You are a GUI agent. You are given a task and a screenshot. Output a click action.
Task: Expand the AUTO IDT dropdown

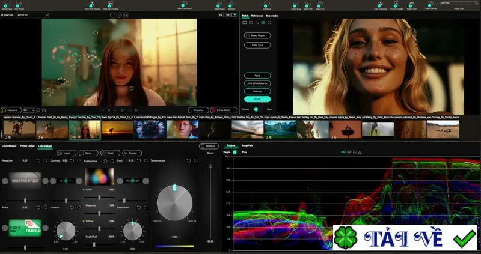(33, 15)
